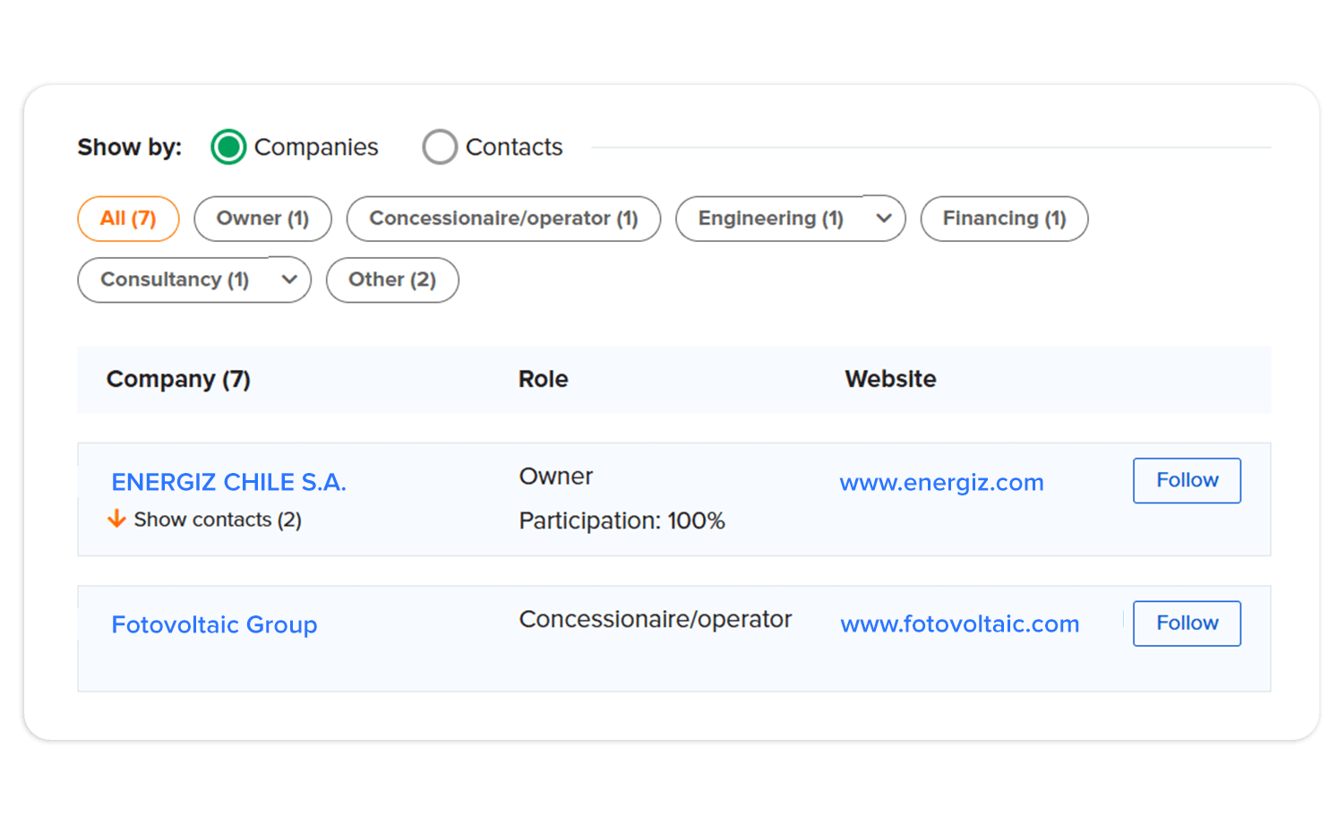This screenshot has width=1338, height=834.
Task: Follow ENERGIZ CHILE S.A.
Action: pos(1187,480)
